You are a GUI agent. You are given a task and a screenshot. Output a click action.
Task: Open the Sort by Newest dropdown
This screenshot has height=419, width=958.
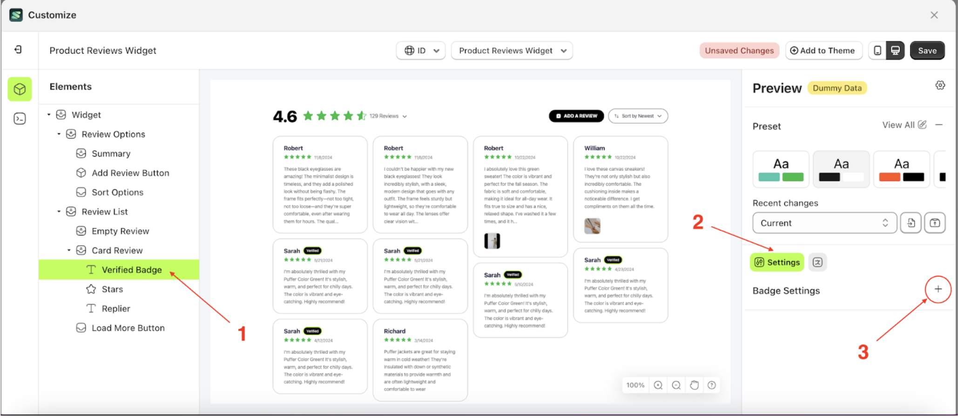(x=638, y=116)
